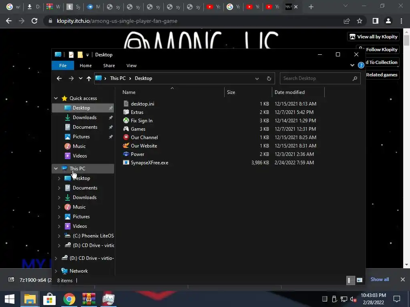Screen dimensions: 410x307
Task: Open the Share ribbon tab
Action: click(109, 66)
